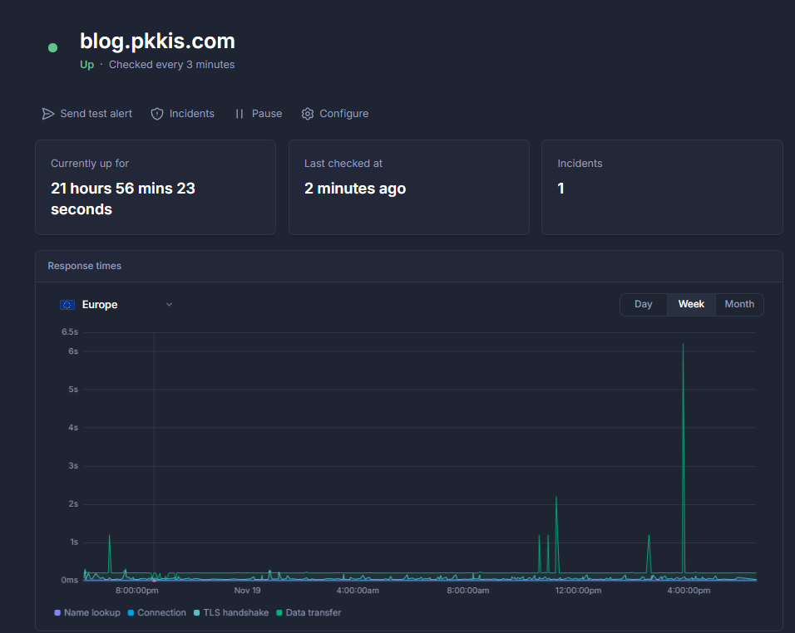Click the chevron next to Europe
The width and height of the screenshot is (795, 633).
click(169, 305)
